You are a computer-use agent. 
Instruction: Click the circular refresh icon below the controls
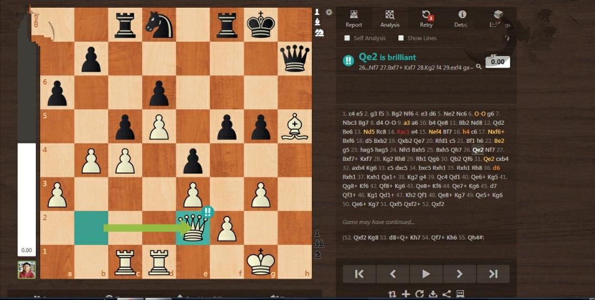(x=419, y=294)
